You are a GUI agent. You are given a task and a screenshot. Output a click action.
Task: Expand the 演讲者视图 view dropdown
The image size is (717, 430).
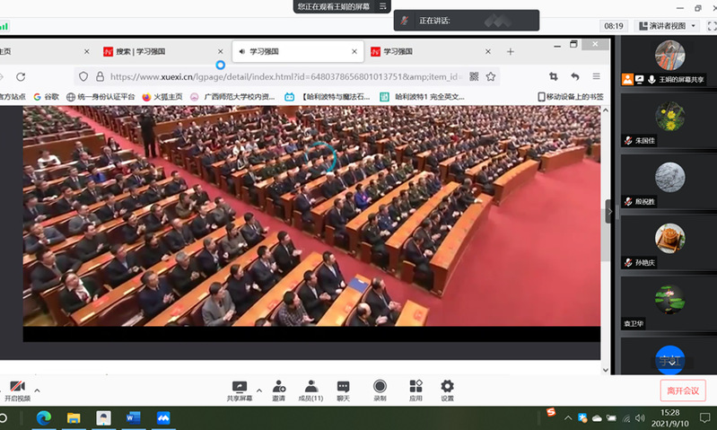(667, 26)
